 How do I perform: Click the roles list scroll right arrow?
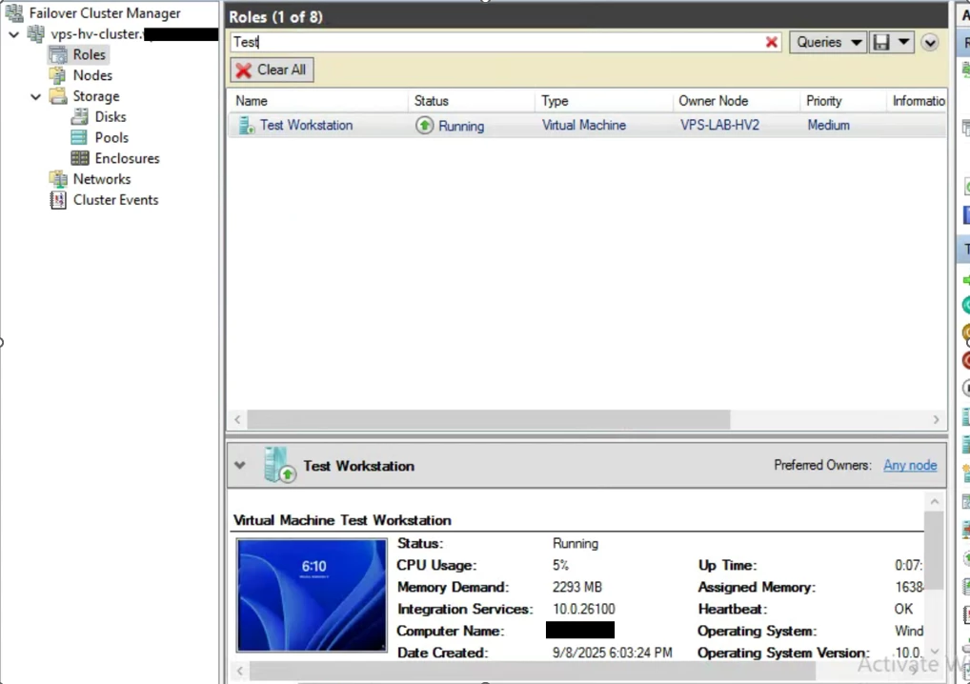[936, 419]
